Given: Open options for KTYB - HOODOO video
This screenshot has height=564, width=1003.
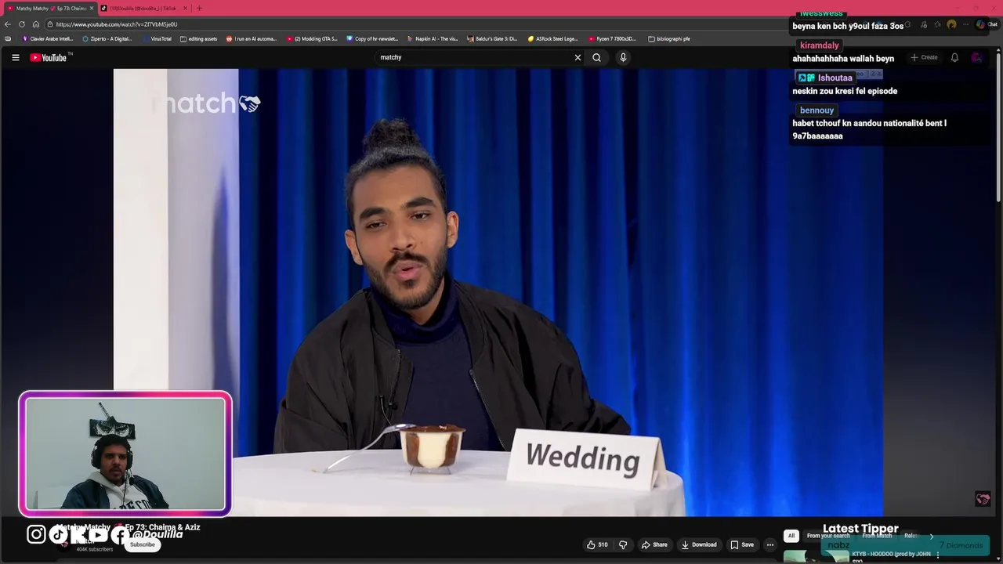Looking at the screenshot, I should click(938, 555).
